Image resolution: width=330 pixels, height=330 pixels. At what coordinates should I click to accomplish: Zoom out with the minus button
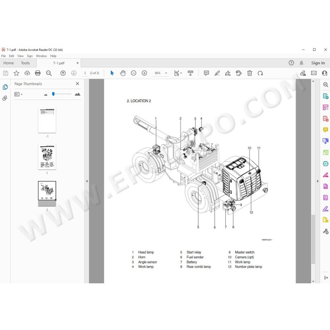(x=133, y=73)
